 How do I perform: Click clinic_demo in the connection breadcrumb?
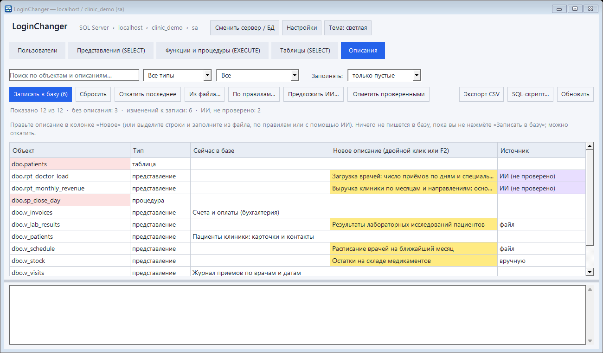167,28
